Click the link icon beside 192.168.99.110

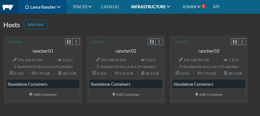(181, 60)
